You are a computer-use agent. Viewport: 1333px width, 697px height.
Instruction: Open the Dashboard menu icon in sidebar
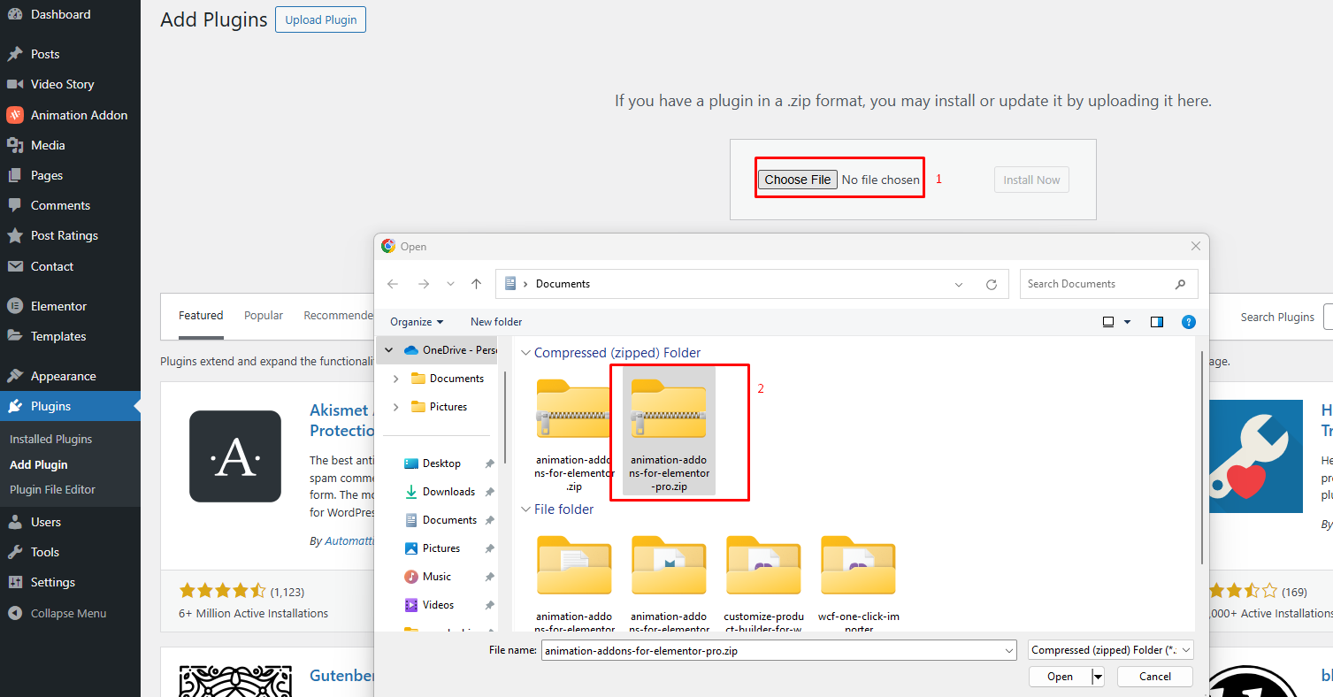click(x=15, y=14)
